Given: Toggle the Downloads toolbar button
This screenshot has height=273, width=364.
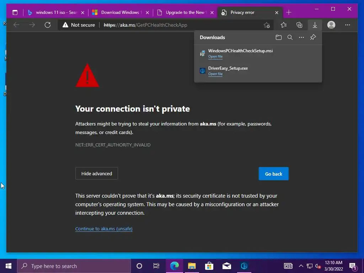Looking at the screenshot, I should pos(315,25).
